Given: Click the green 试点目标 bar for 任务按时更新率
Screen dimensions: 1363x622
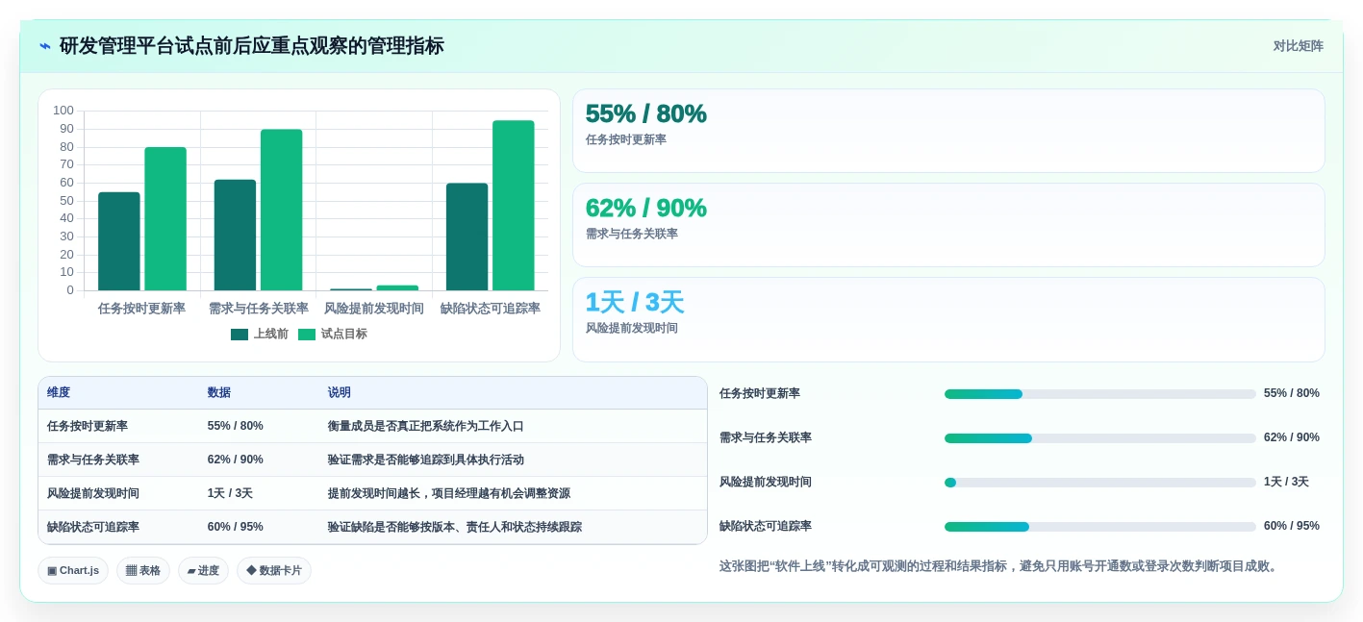Looking at the screenshot, I should click(x=165, y=219).
